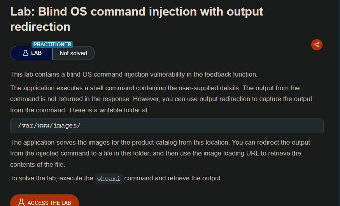
Task: Click the Not solved status label
Action: click(x=73, y=53)
